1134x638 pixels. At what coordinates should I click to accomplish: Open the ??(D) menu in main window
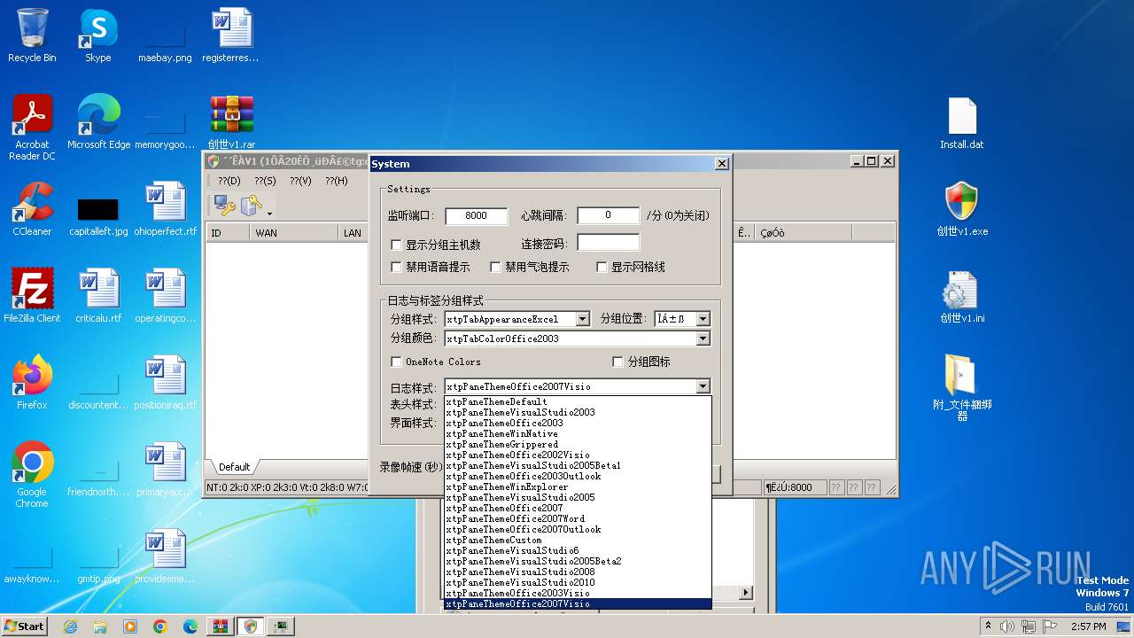click(x=229, y=181)
